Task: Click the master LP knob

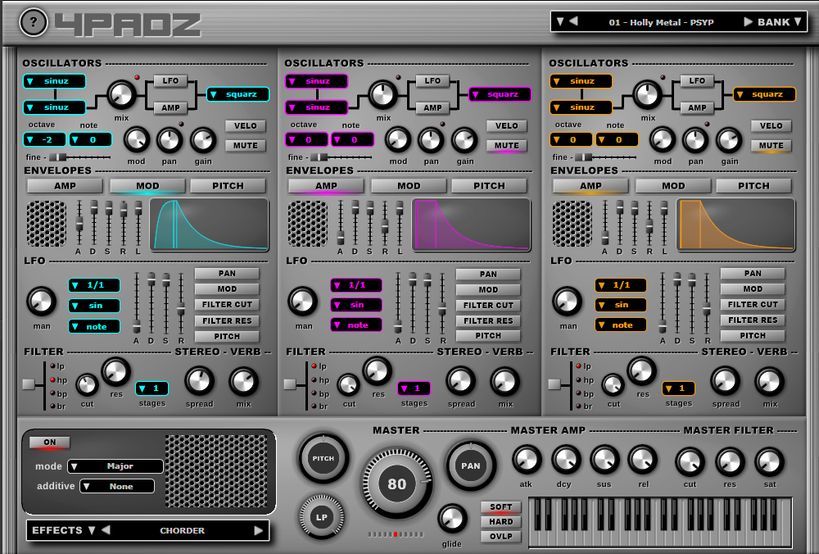Action: (322, 517)
